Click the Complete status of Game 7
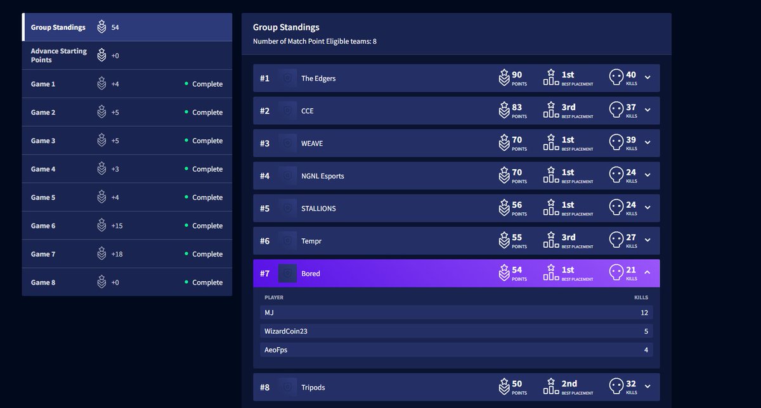Viewport: 761px width, 408px height. coord(204,254)
